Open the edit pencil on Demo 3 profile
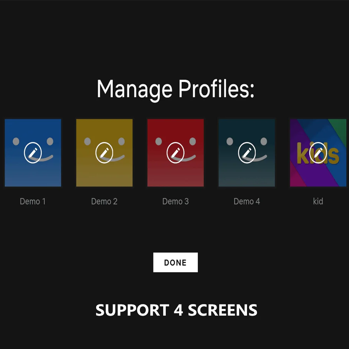 175,153
